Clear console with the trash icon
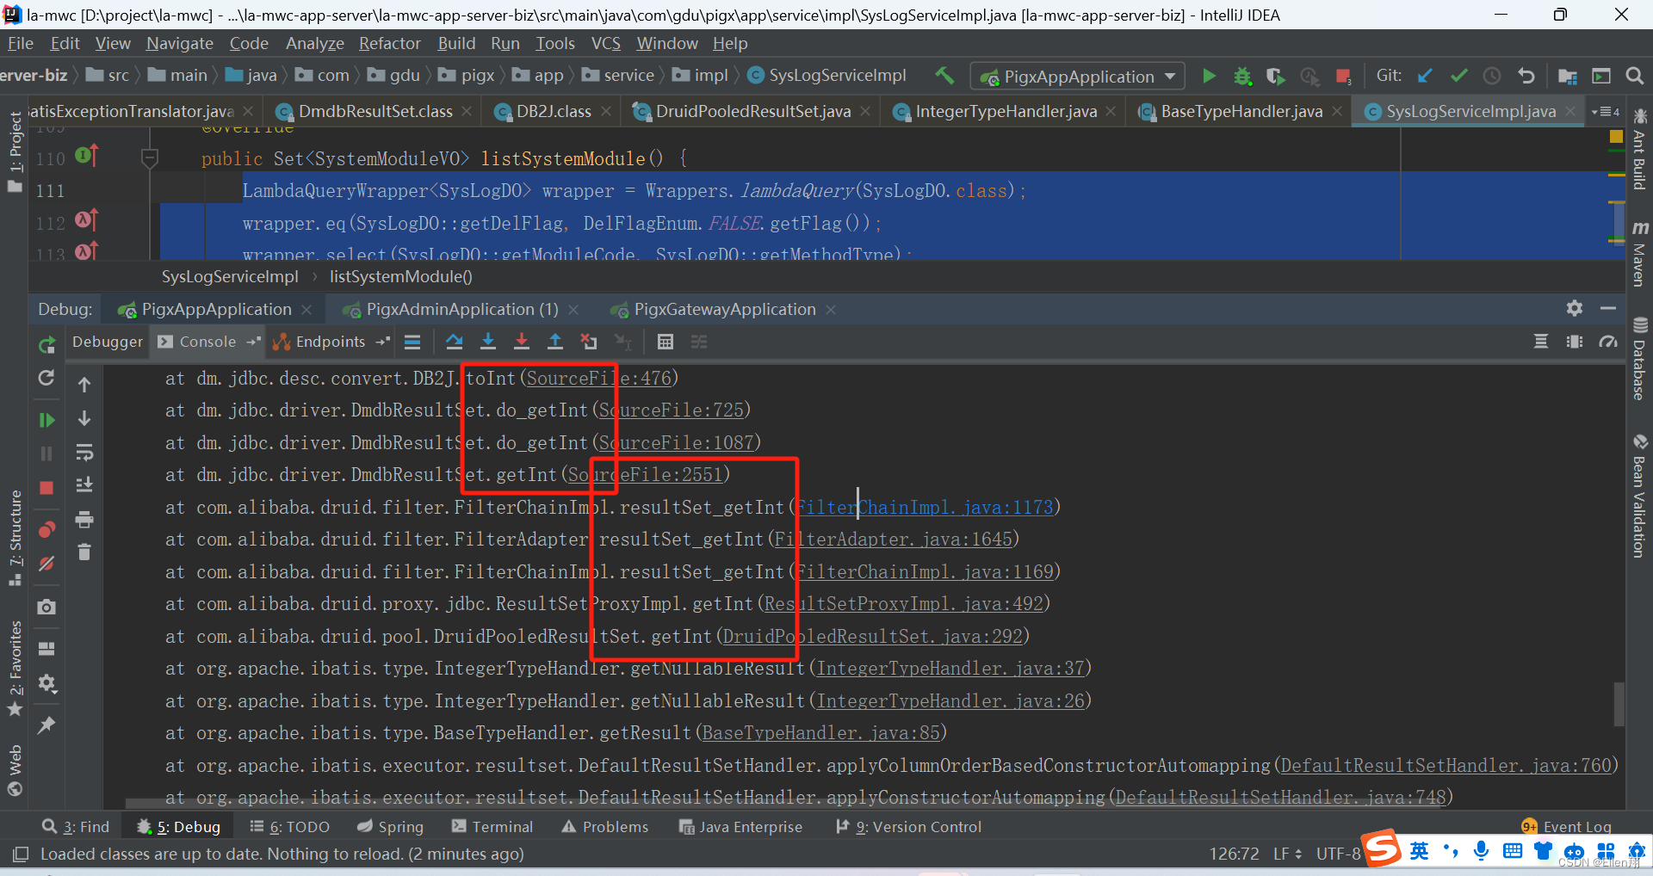 point(84,552)
